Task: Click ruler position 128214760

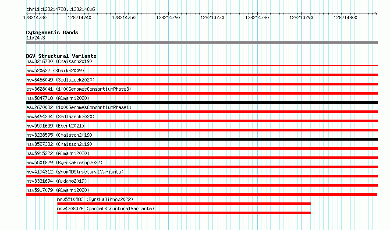Action: click(168, 18)
